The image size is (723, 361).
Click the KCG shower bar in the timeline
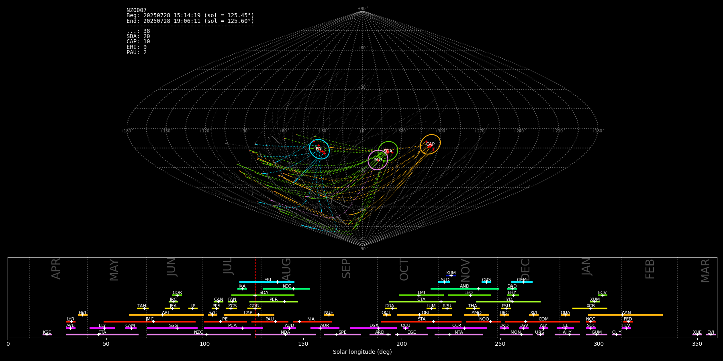pyautogui.click(x=286, y=289)
